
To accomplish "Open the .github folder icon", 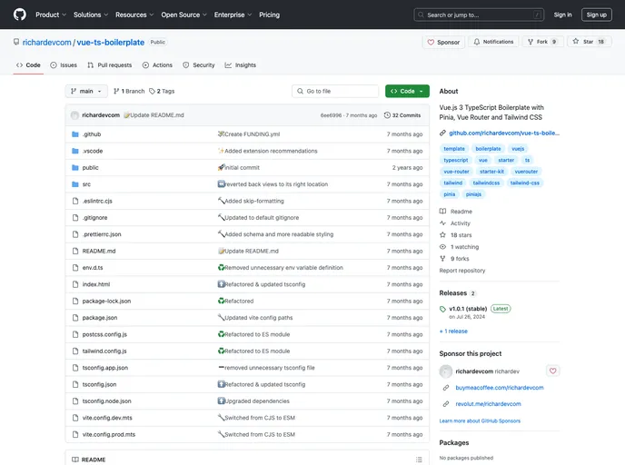I will [x=74, y=134].
